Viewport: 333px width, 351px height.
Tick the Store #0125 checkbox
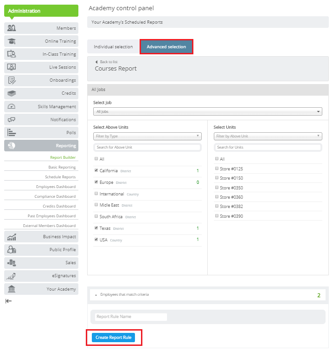tap(217, 169)
